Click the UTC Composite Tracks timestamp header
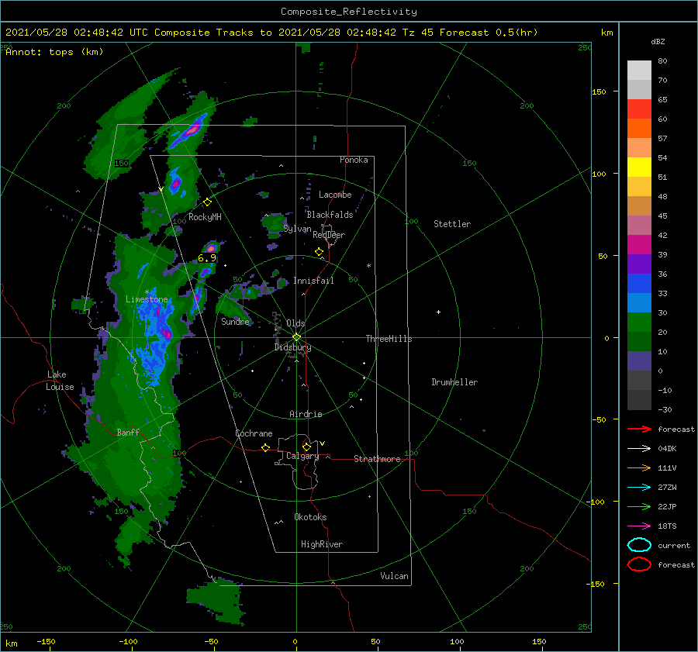Image resolution: width=698 pixels, height=652 pixels. pos(271,33)
